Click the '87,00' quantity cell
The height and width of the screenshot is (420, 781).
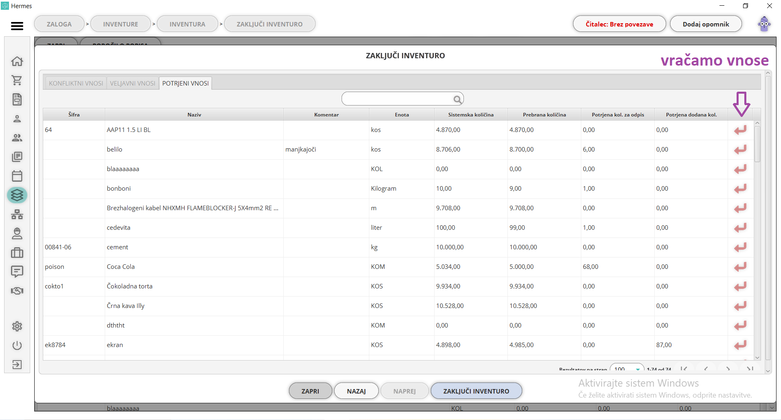click(691, 345)
